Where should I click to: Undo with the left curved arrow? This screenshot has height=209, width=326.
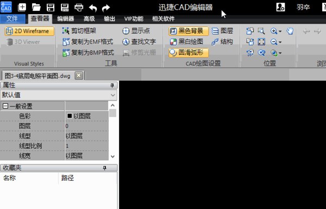[x=93, y=8]
